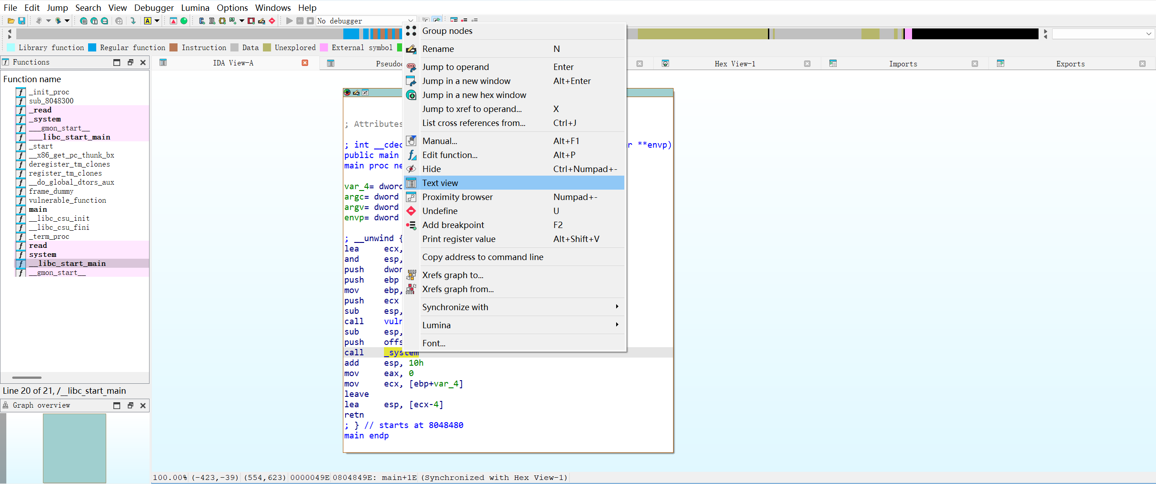Click the Undefine red diamond menu icon

pyautogui.click(x=411, y=211)
